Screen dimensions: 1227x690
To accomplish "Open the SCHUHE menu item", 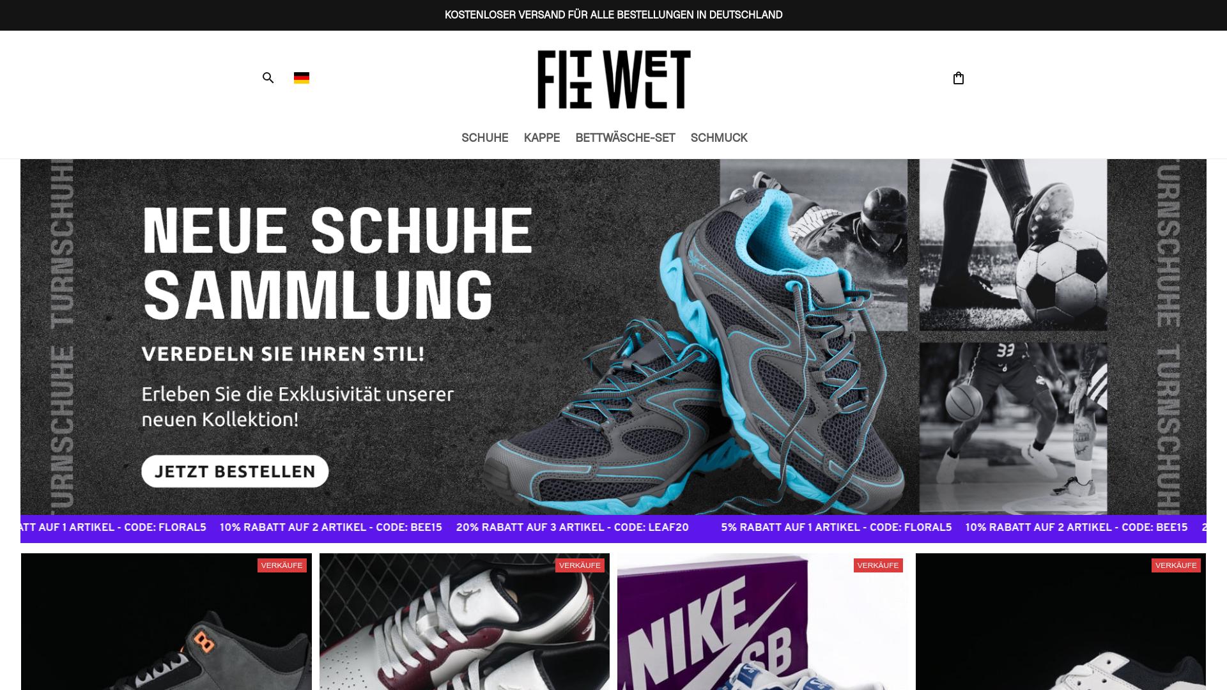I will point(485,138).
